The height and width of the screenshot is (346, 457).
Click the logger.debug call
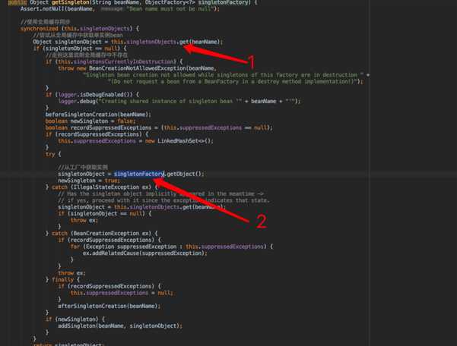tap(77, 101)
